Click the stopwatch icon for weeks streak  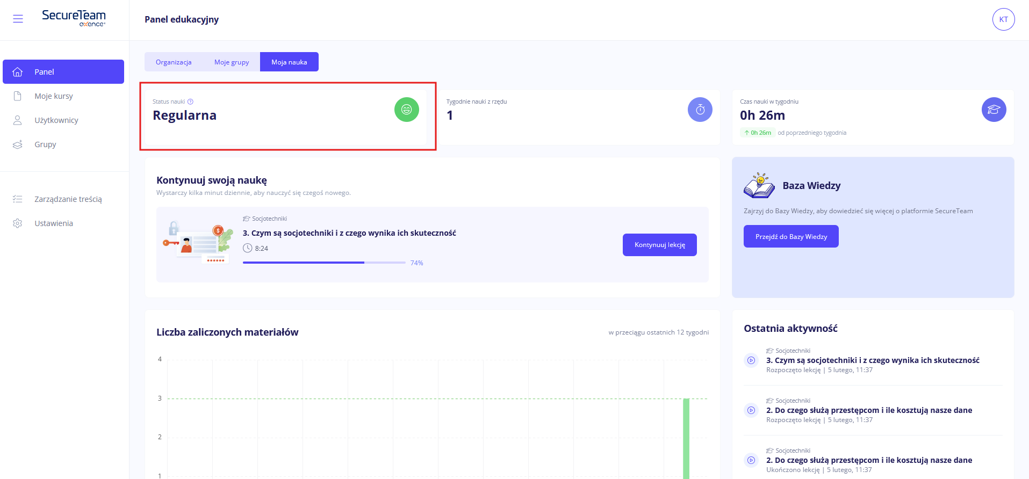click(700, 110)
